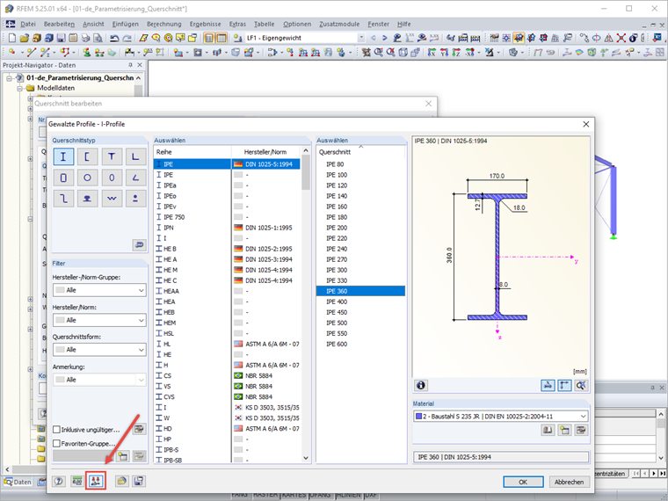Click the 0.00 units icon in dialog footer
The width and height of the screenshot is (668, 501).
coord(77,482)
